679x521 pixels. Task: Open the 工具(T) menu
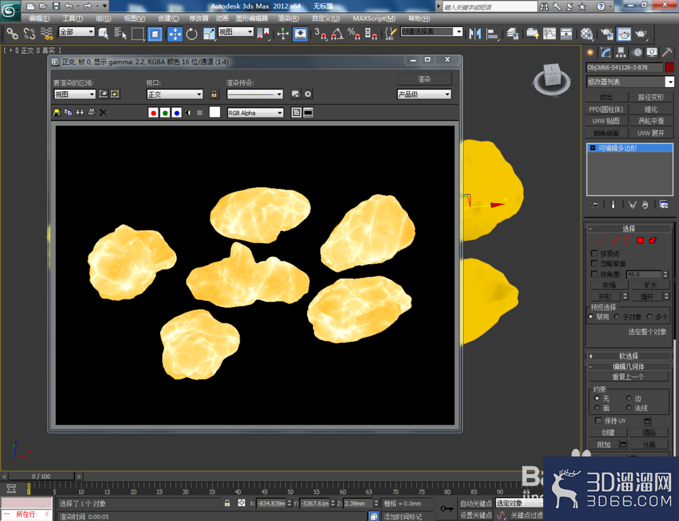(73, 18)
